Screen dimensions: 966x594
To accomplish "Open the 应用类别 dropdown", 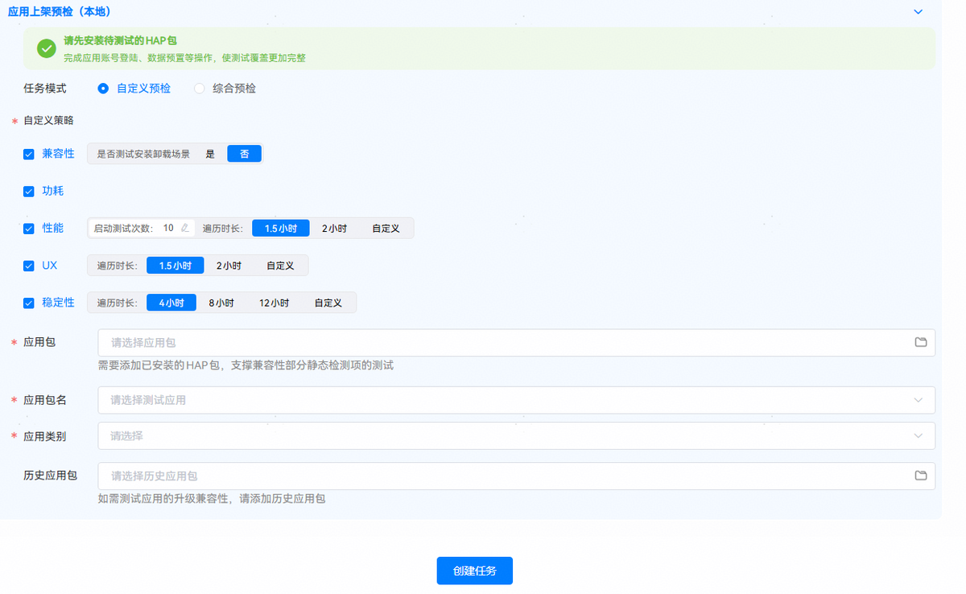I will [515, 435].
